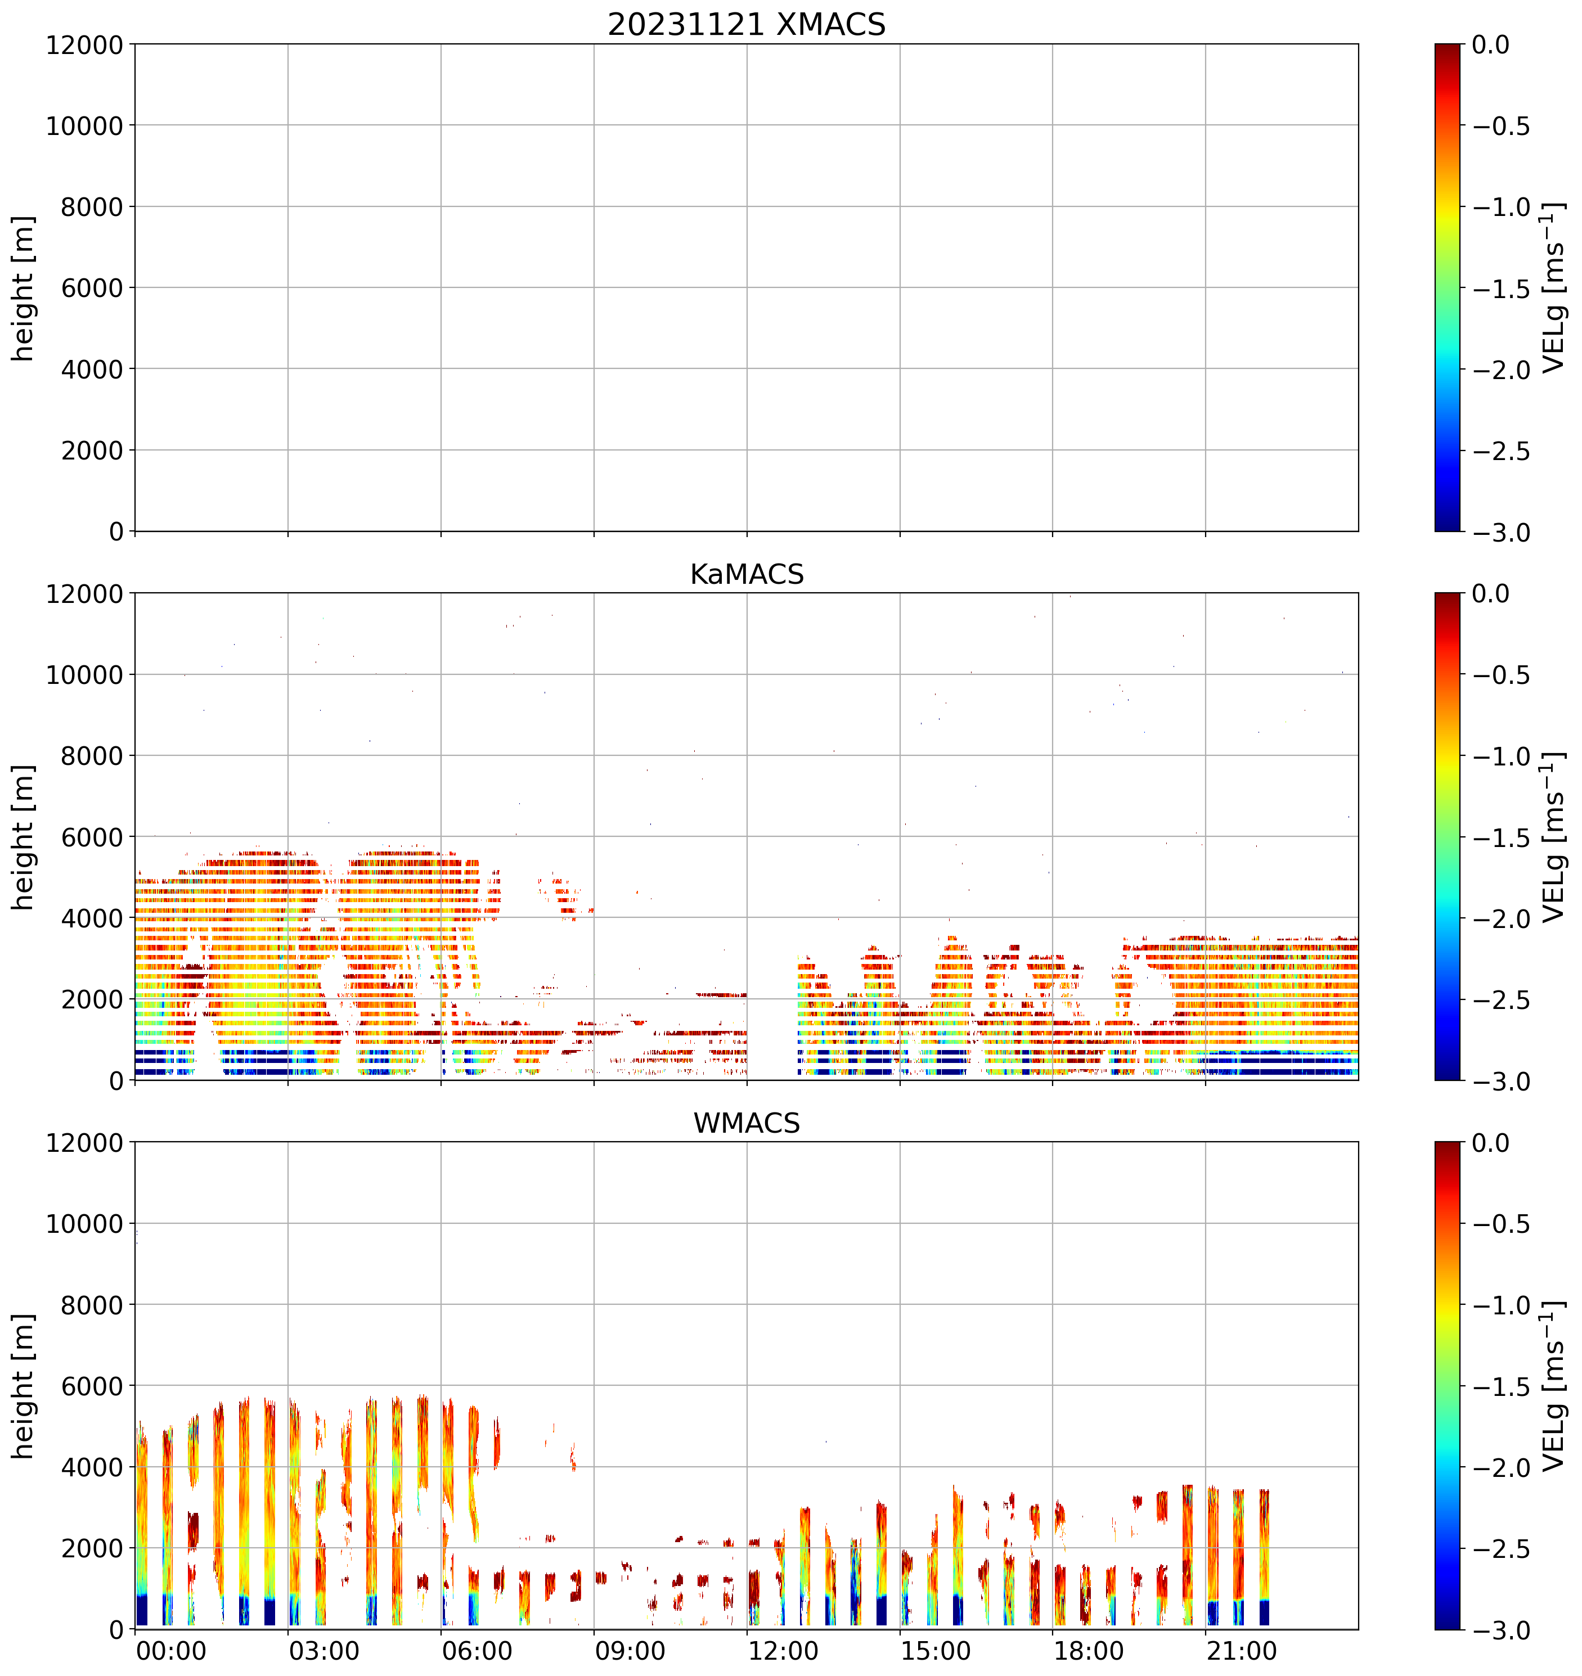Click the KaMACS panel title
1582x1676 pixels.
click(747, 574)
